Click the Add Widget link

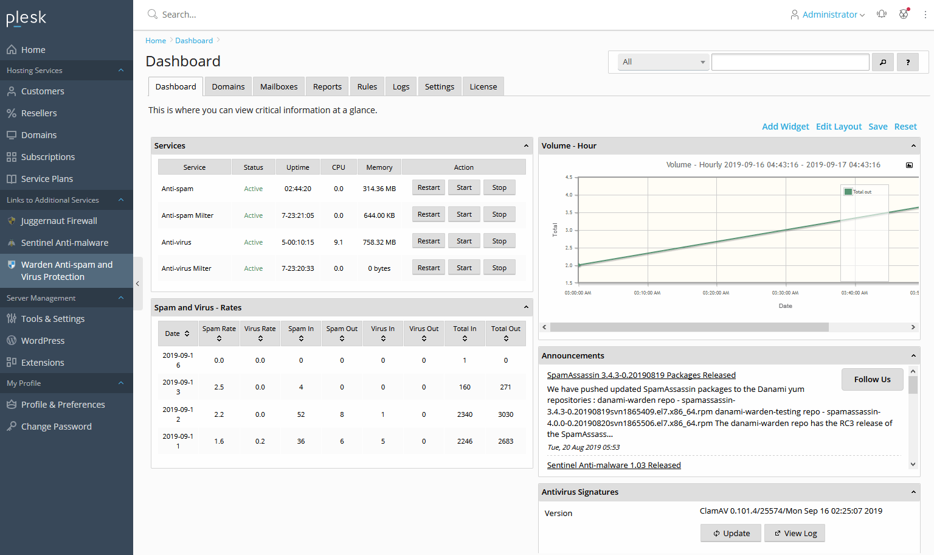[786, 127]
